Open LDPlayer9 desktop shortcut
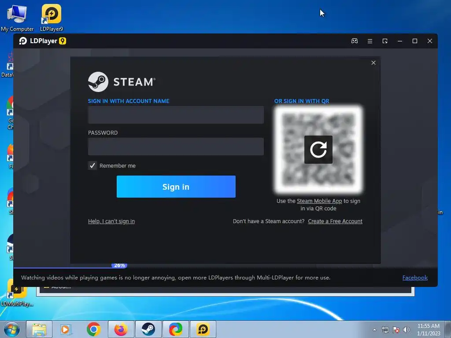 51,18
